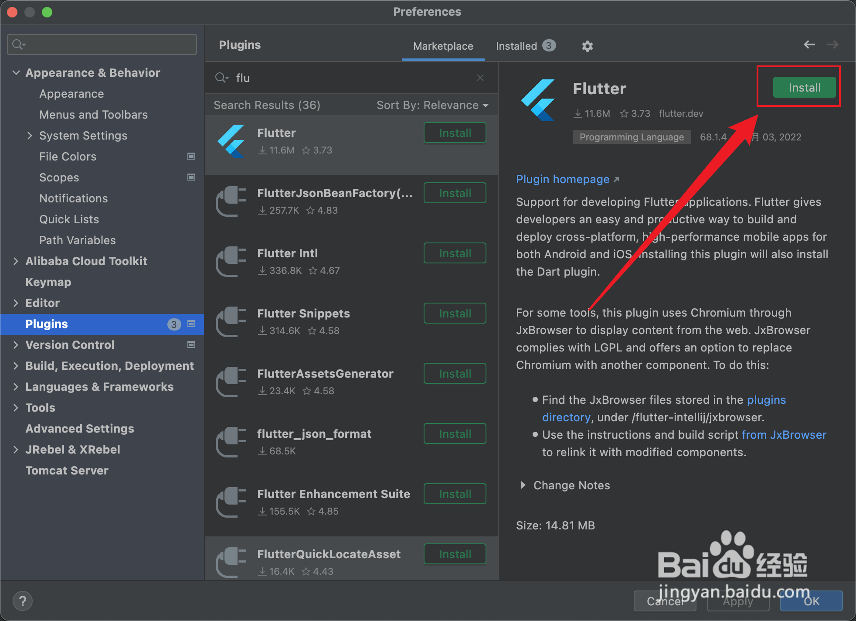Screen dimensions: 856x621
Task: Install the Flutter Intl plugin
Action: (x=455, y=253)
